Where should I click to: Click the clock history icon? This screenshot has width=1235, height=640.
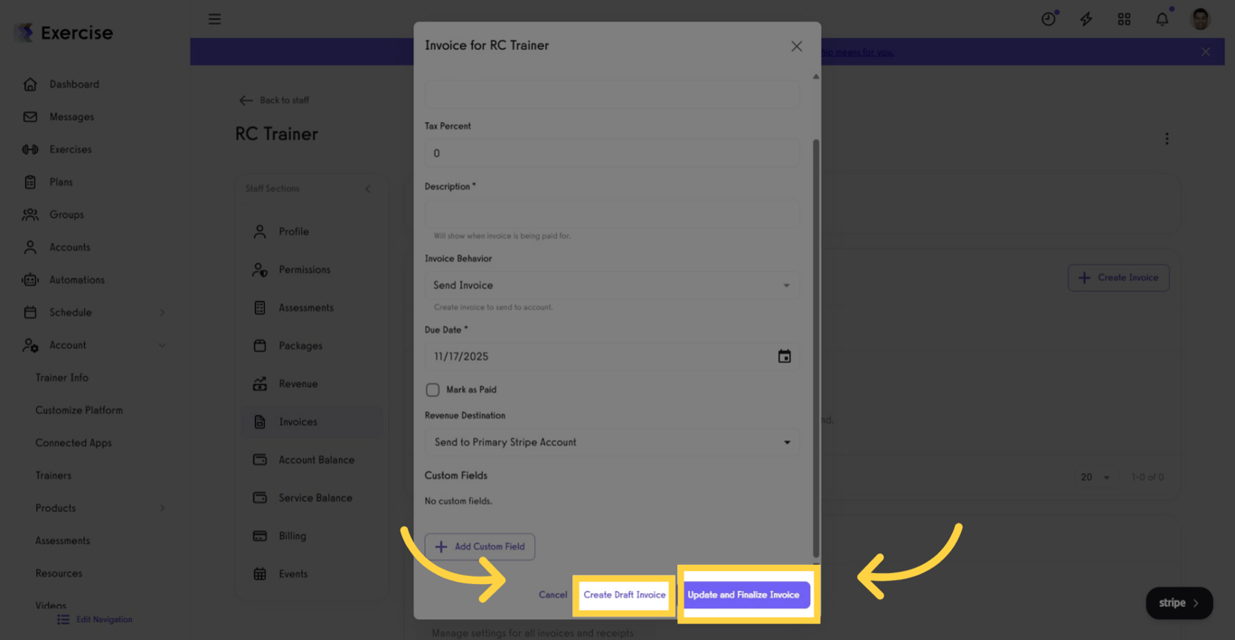pyautogui.click(x=1049, y=18)
